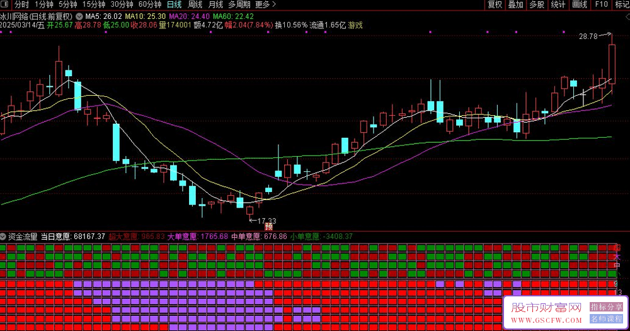Switch to the 1分钟 period tab
This screenshot has height=331, width=630.
coord(44,4)
